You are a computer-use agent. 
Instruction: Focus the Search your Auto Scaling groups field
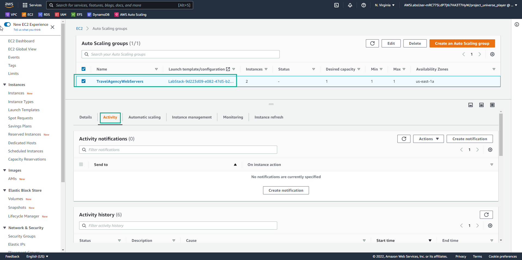click(x=181, y=54)
